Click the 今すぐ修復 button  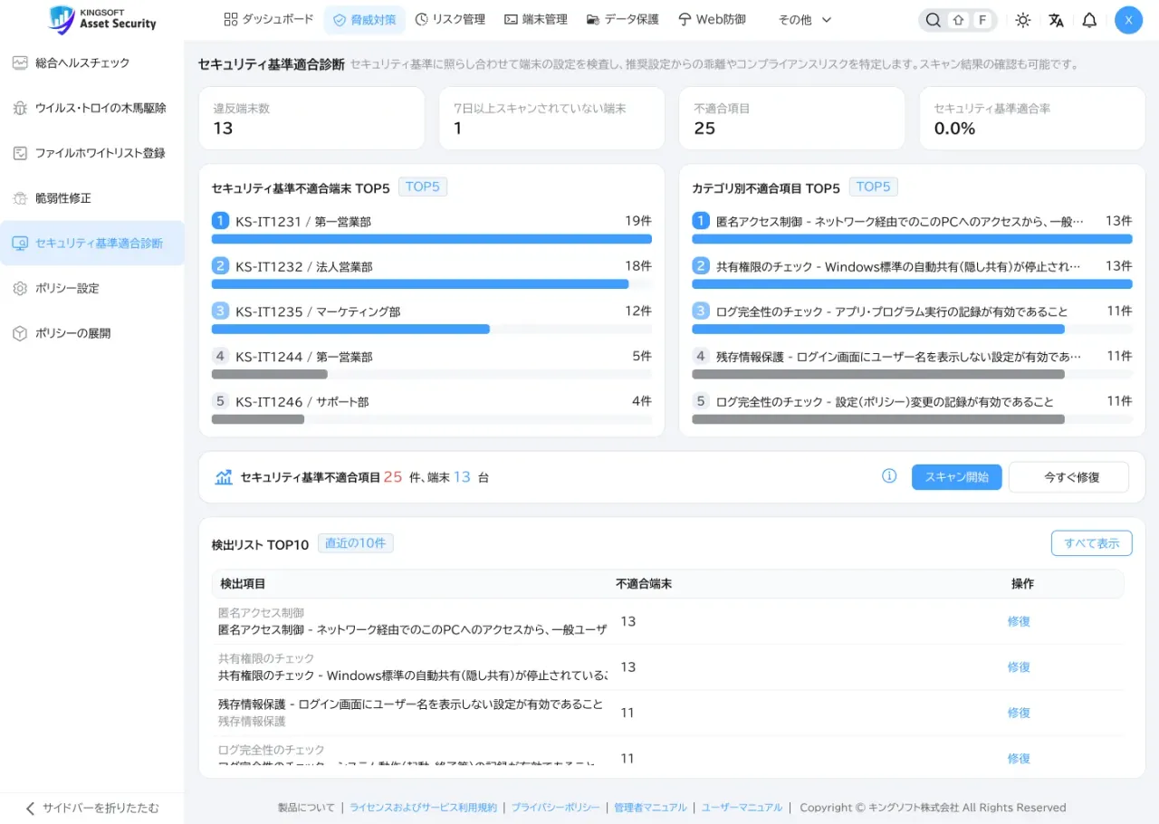click(x=1068, y=477)
